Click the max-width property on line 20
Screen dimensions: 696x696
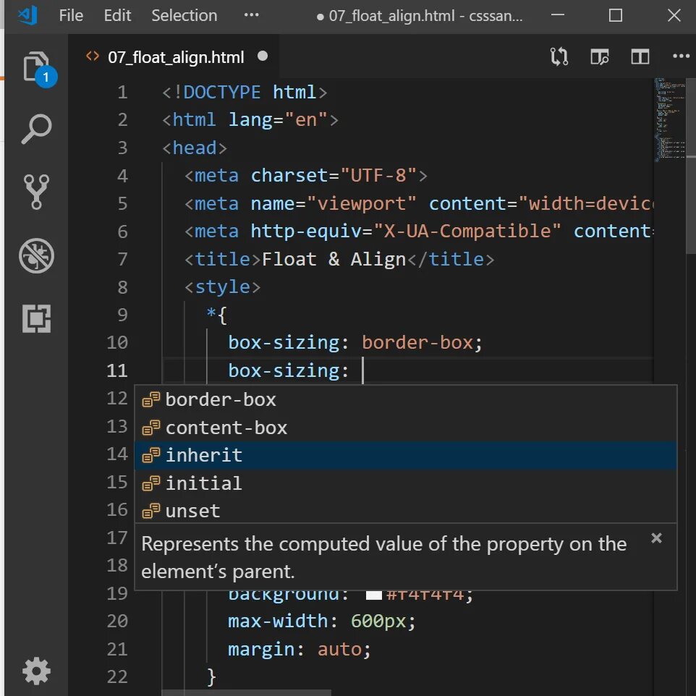pyautogui.click(x=277, y=621)
